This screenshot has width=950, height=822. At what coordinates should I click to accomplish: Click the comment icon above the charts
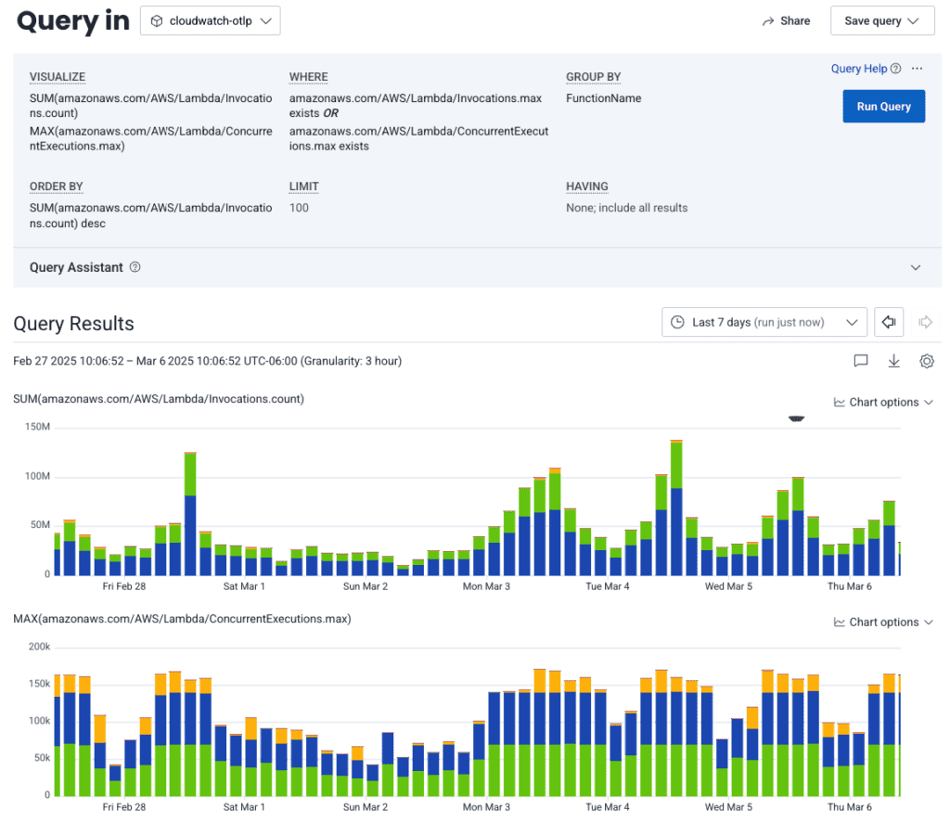(x=861, y=361)
